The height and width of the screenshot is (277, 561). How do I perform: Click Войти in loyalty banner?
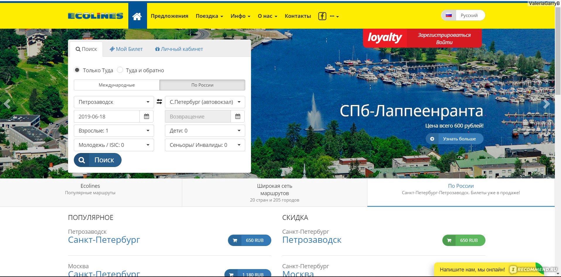(444, 42)
